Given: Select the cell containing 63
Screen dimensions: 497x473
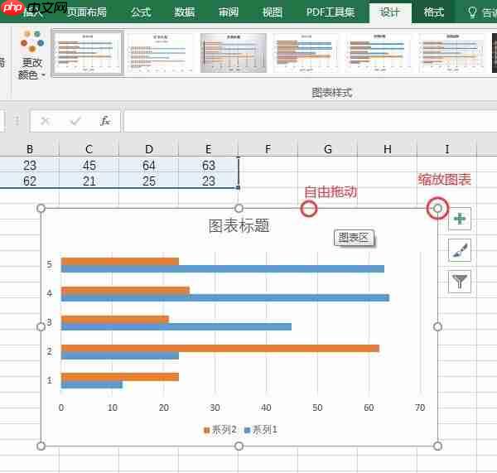Looking at the screenshot, I should coord(208,165).
